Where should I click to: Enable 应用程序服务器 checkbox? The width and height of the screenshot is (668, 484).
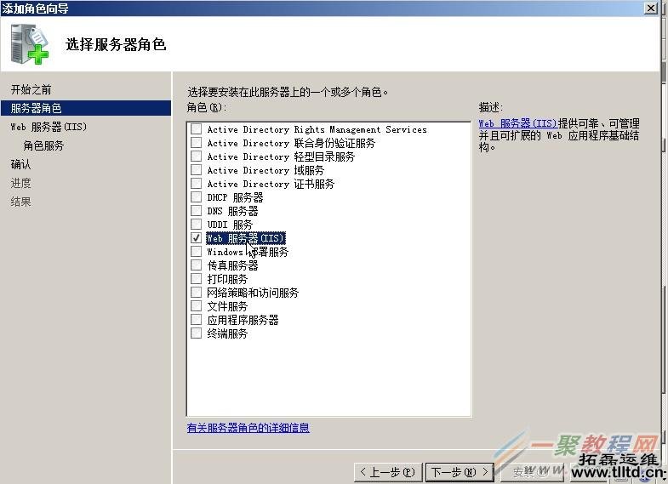coord(196,320)
